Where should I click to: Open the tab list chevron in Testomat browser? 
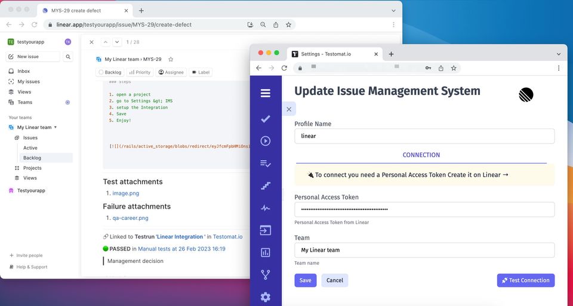559,54
